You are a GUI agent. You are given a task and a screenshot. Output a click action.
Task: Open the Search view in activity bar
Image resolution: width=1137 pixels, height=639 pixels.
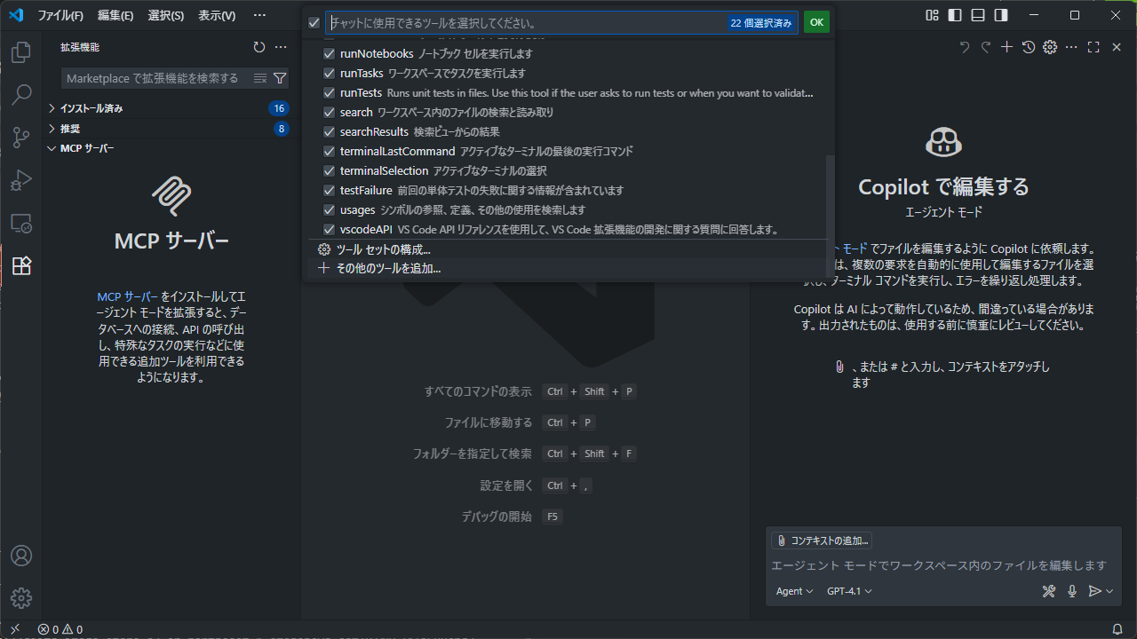pos(21,94)
